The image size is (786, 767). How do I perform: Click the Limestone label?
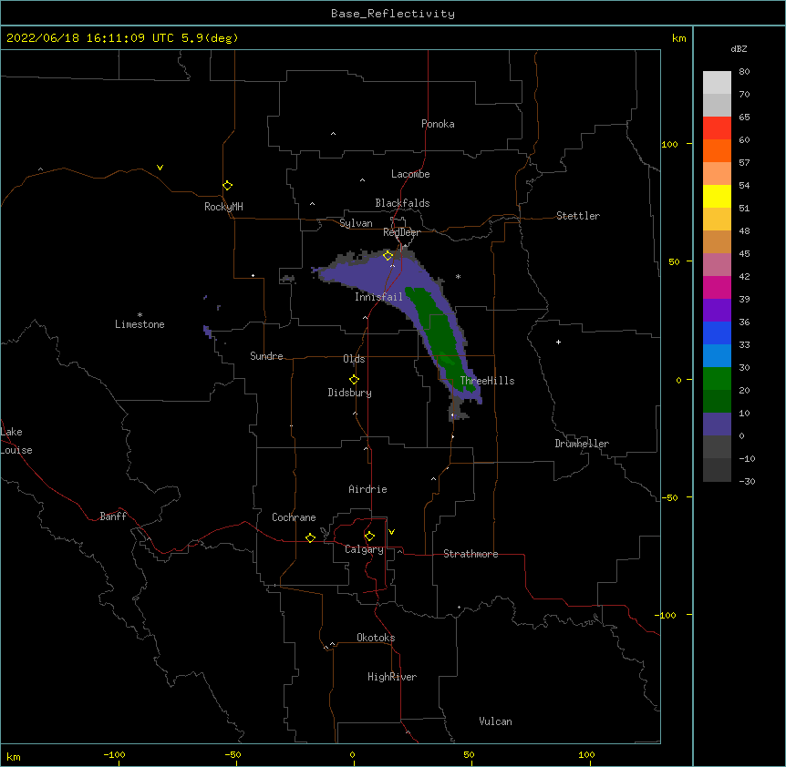click(x=140, y=324)
